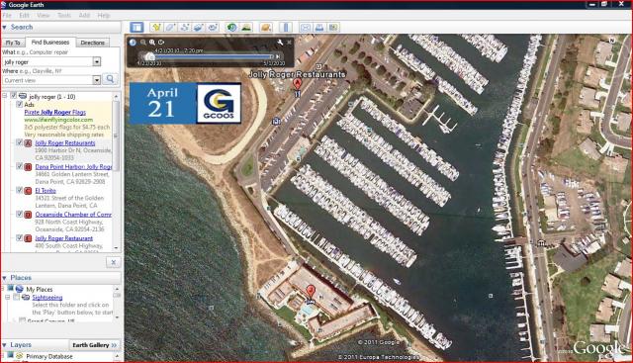Uncheck the Jolly Roger Restaurants result checkbox
Viewport: 633px width, 363px height.
tap(19, 142)
